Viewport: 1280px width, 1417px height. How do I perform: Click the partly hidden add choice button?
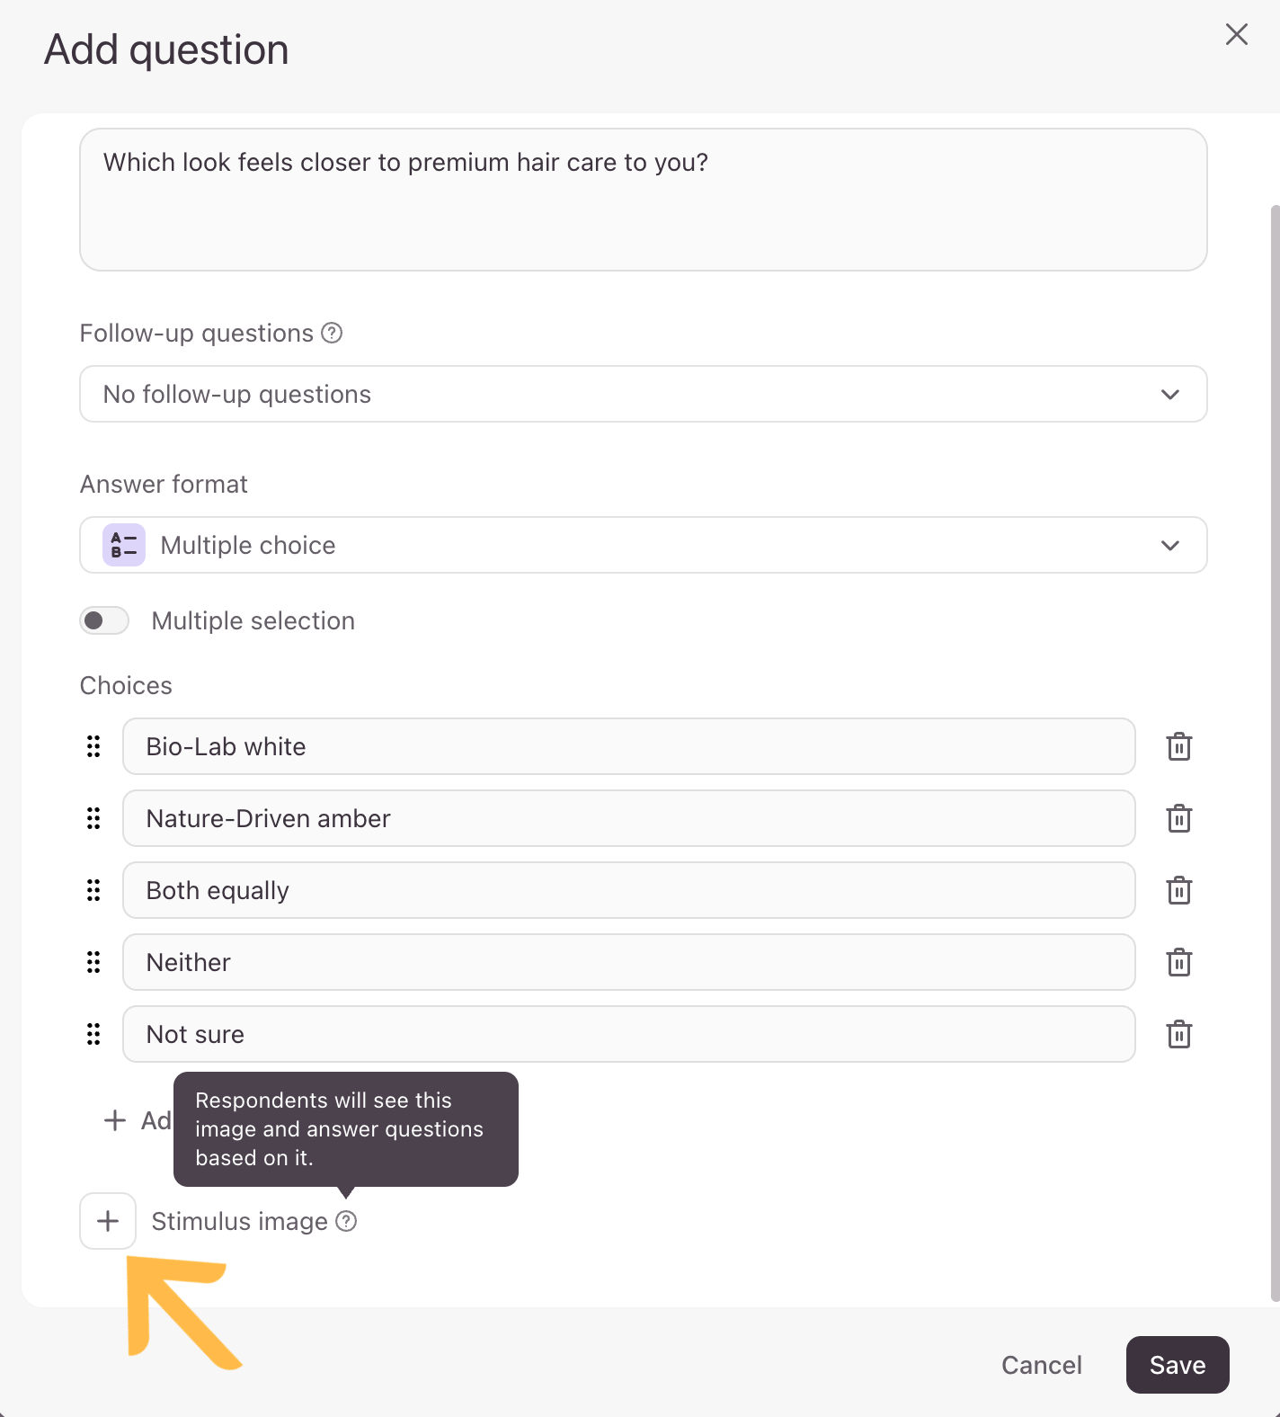(x=137, y=1120)
